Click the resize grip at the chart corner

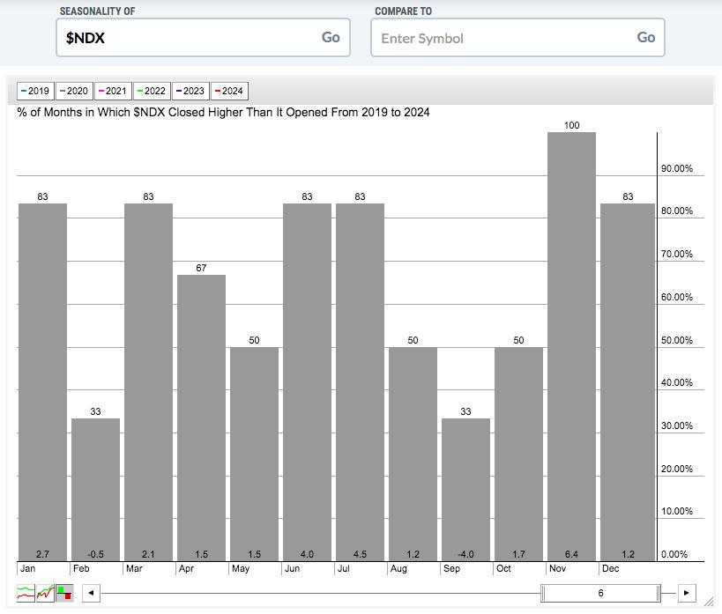[x=709, y=600]
